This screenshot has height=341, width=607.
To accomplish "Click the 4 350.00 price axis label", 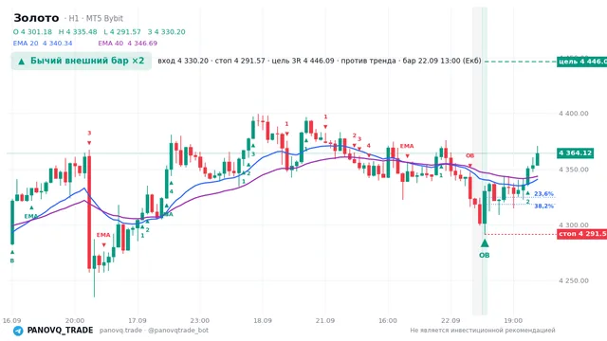I will pyautogui.click(x=573, y=170).
